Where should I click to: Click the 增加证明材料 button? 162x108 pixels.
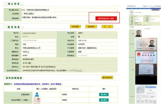click(x=107, y=77)
